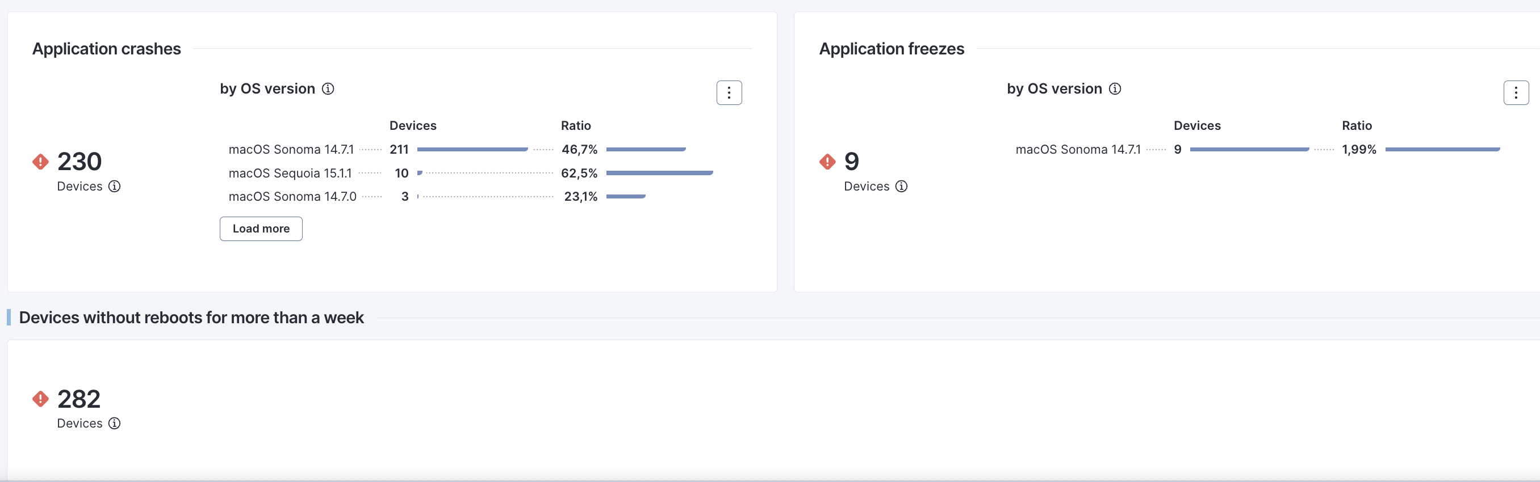Click red warning icon beside 230
The image size is (1540, 482).
pos(41,161)
